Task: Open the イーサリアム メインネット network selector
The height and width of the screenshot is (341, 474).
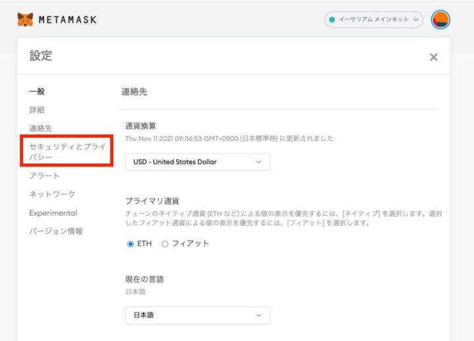Action: (373, 20)
